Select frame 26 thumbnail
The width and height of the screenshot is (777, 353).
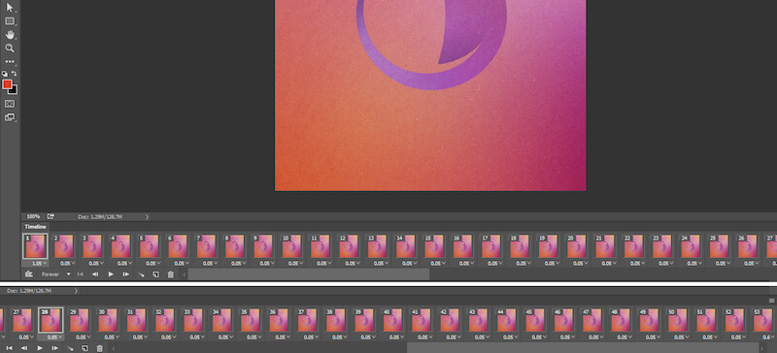pos(748,246)
